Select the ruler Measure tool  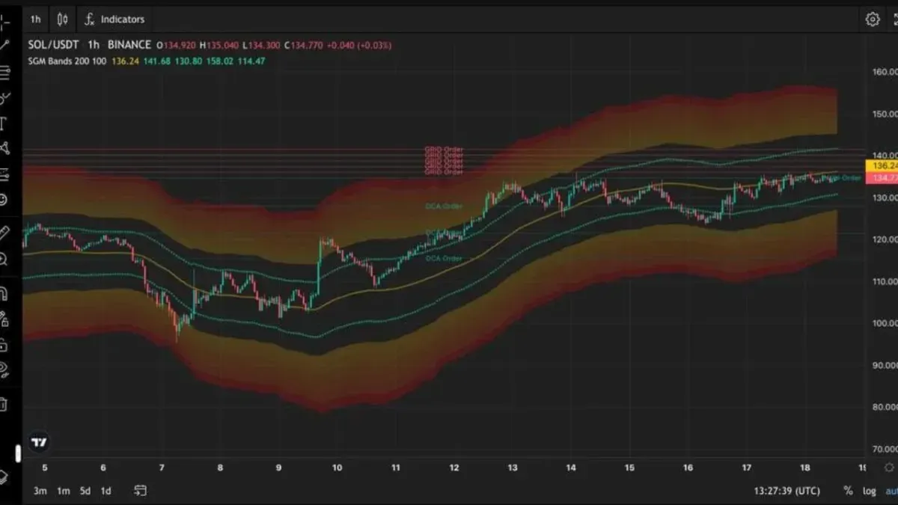point(4,233)
